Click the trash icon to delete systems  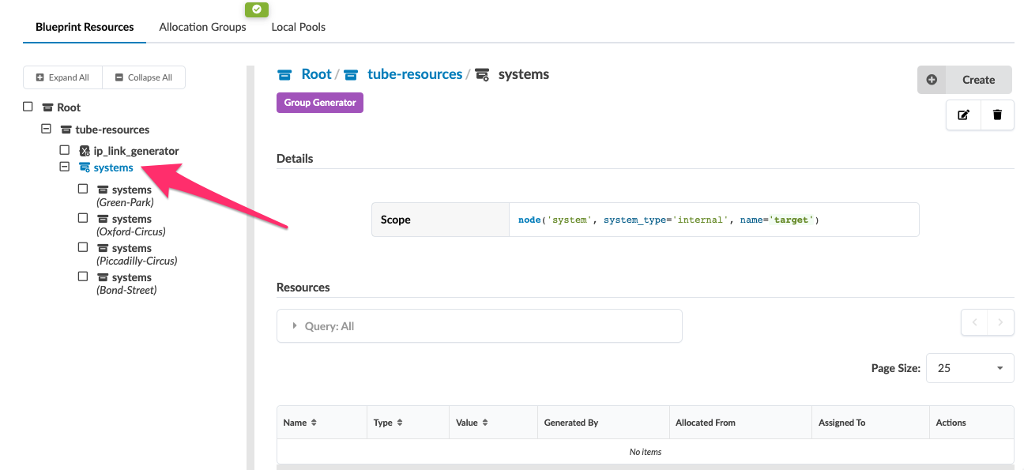[x=997, y=115]
